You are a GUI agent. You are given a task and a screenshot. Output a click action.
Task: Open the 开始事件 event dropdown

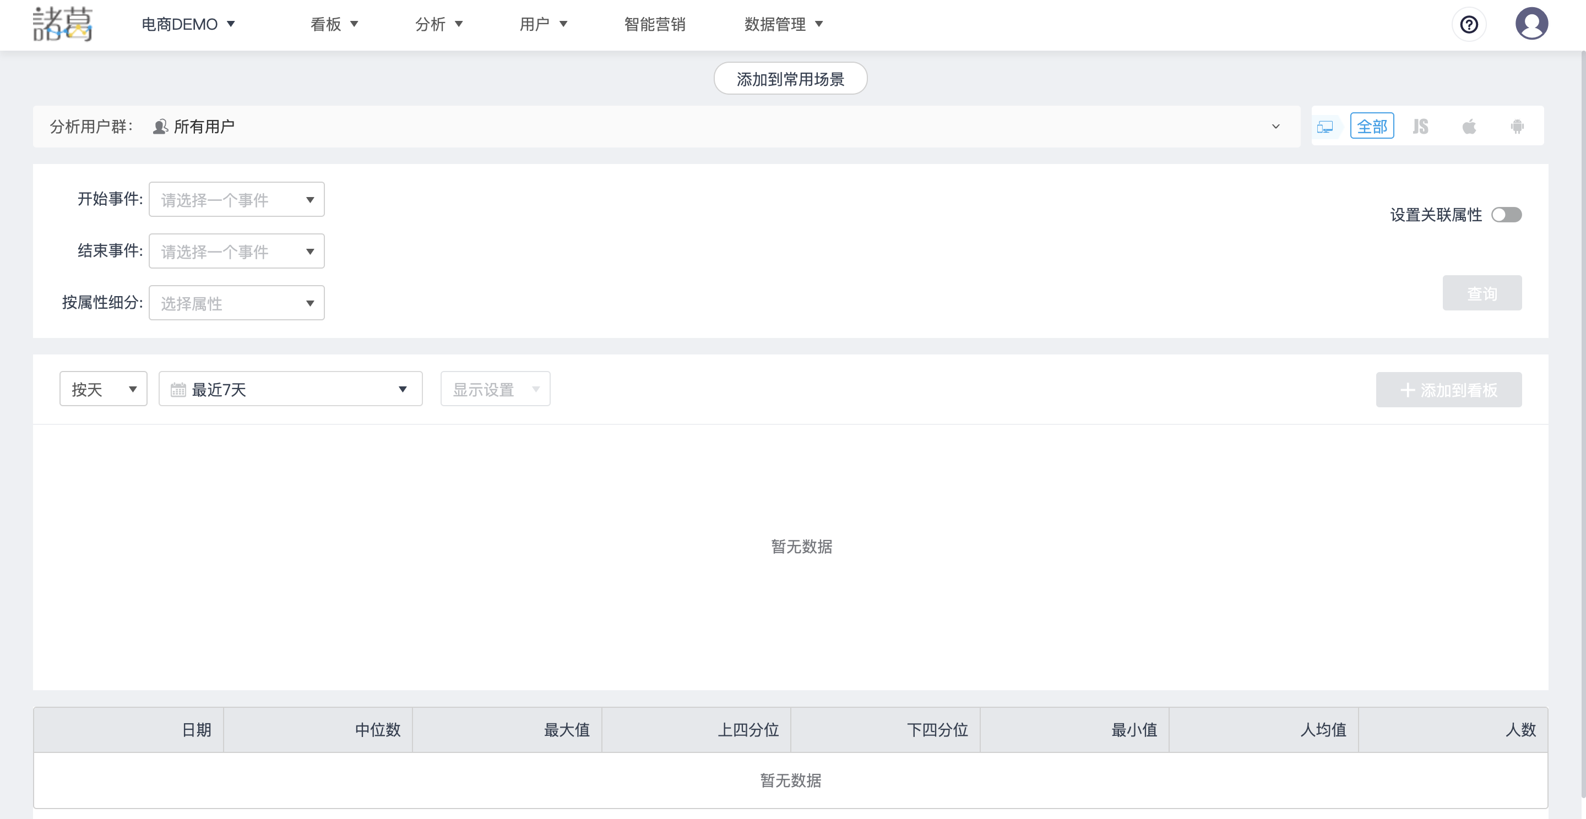[236, 199]
